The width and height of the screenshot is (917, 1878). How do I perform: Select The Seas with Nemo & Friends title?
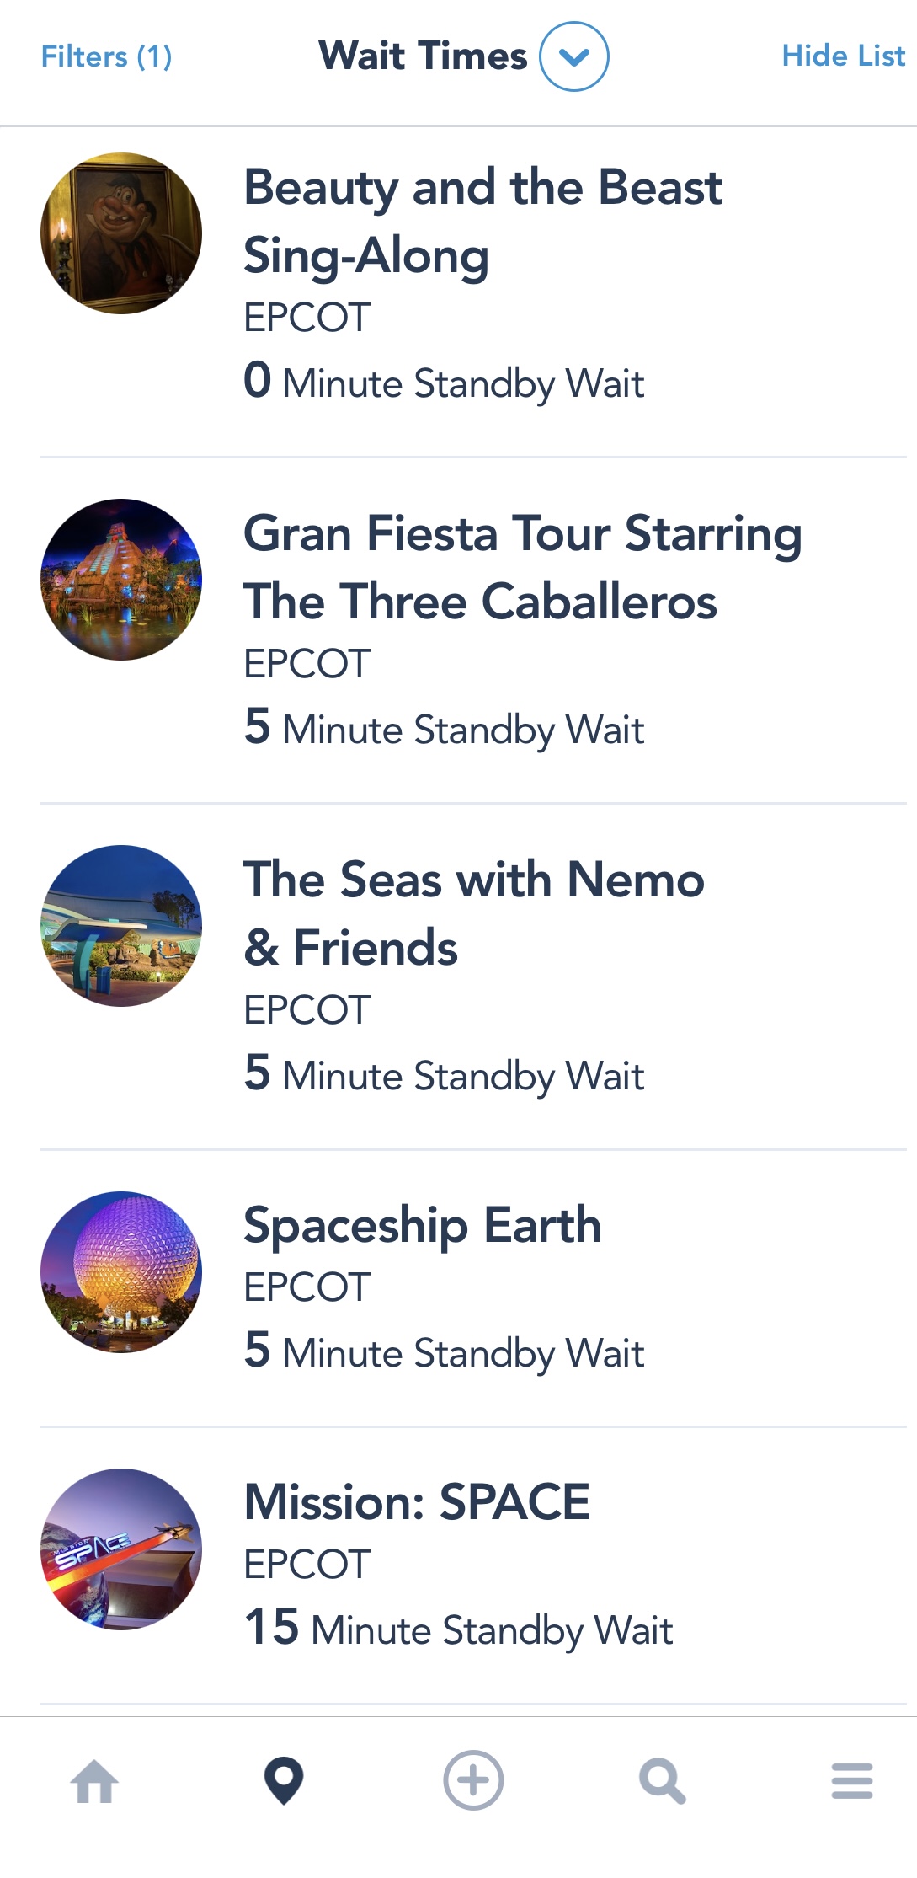tap(473, 913)
